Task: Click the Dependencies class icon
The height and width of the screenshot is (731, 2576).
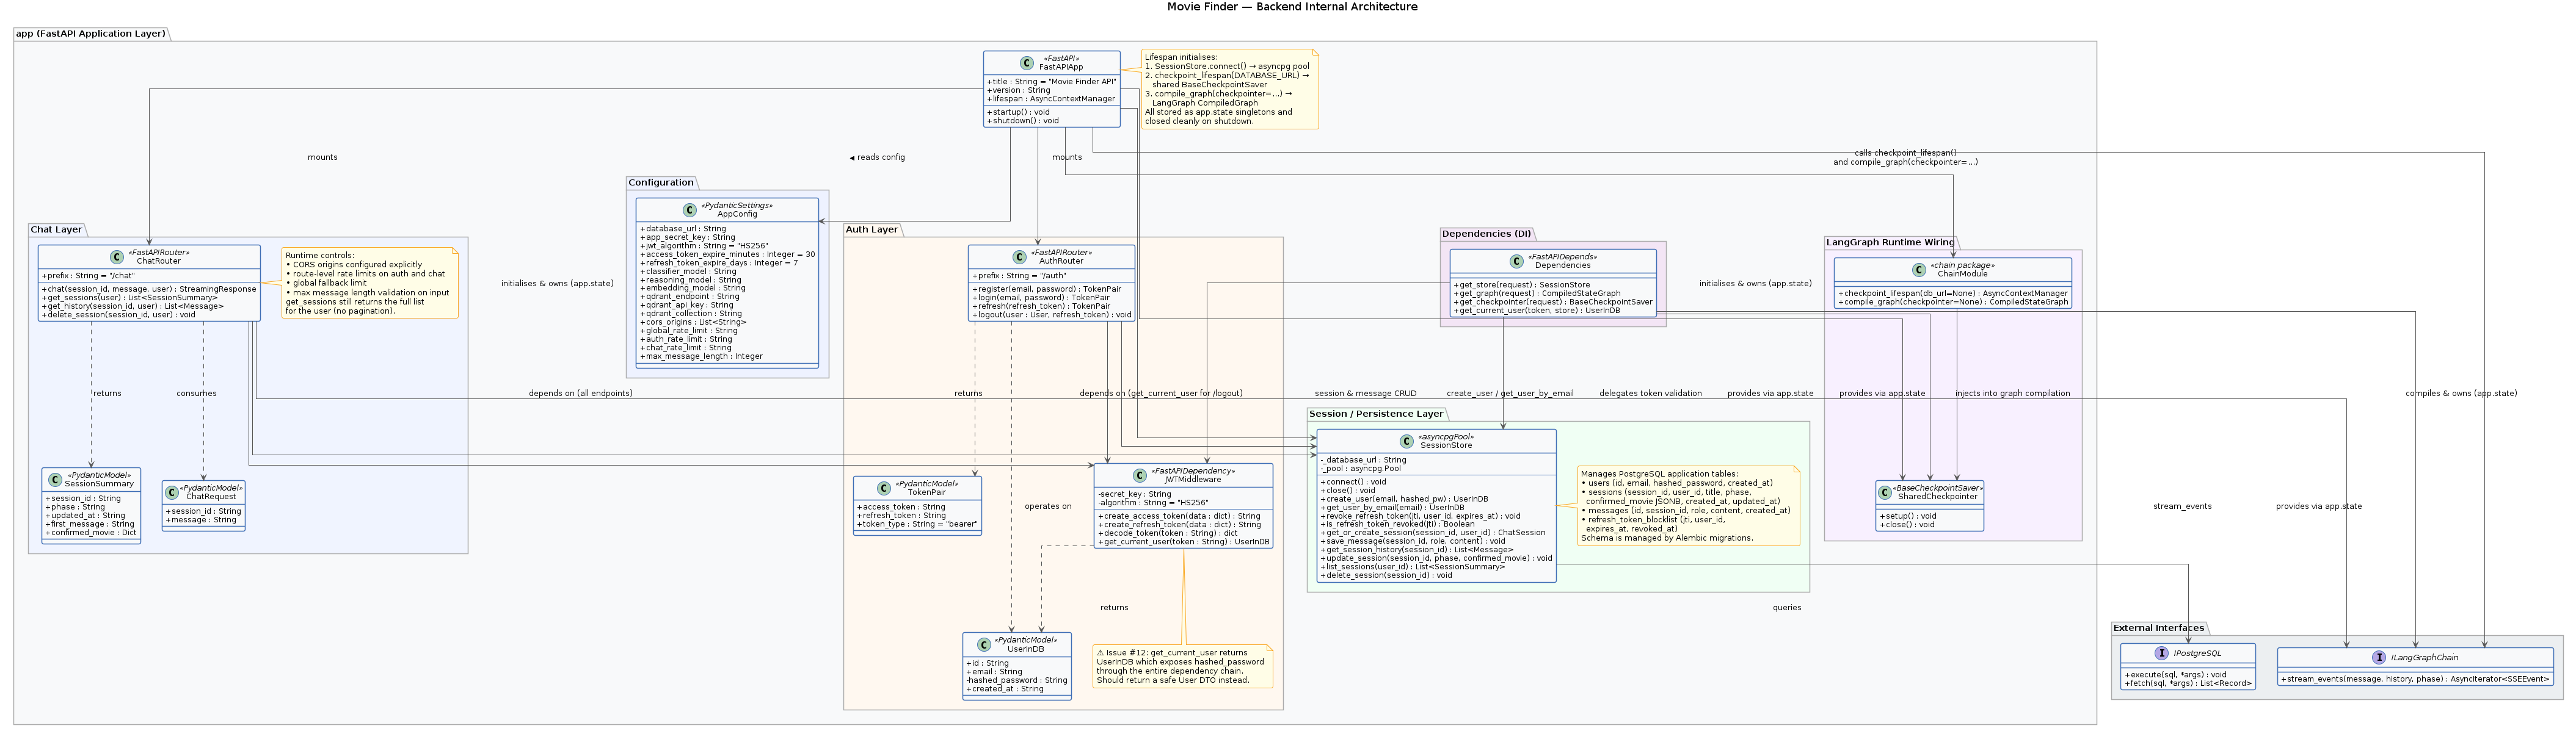Action: tap(1517, 261)
